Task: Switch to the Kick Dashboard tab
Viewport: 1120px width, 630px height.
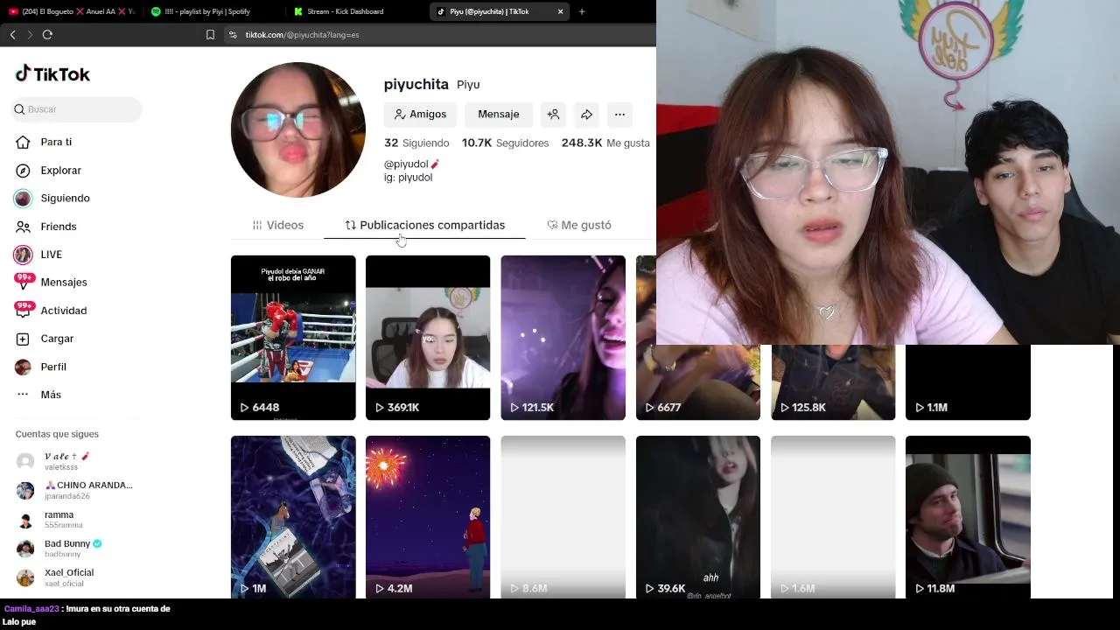Action: pos(346,11)
